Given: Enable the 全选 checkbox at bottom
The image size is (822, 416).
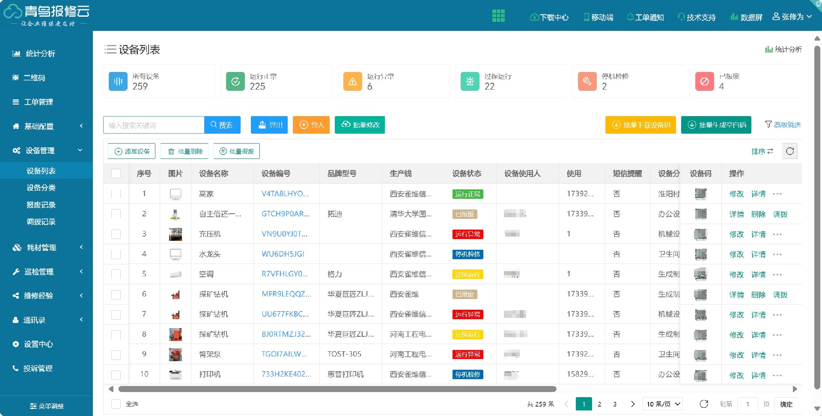Looking at the screenshot, I should [116, 404].
